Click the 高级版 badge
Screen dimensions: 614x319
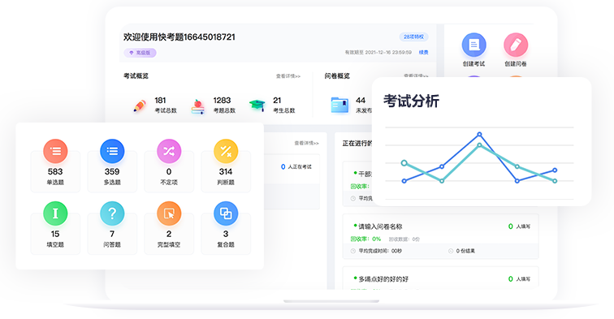click(141, 53)
